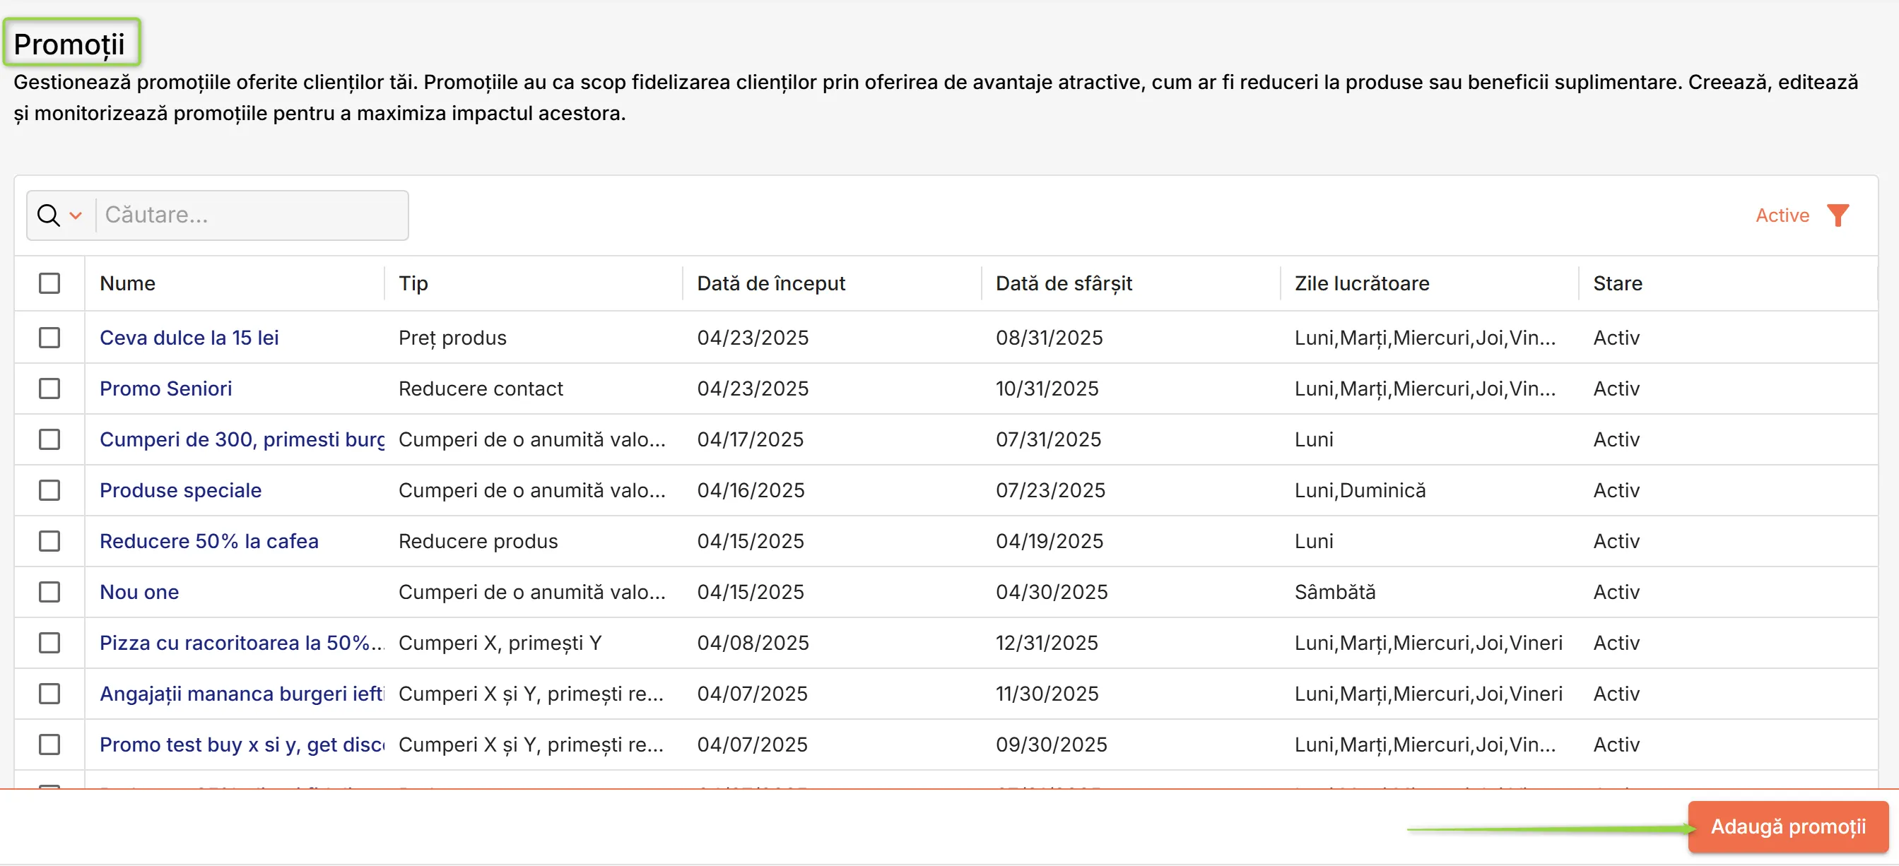This screenshot has width=1899, height=866.
Task: Open the Ceva dulce la 15 lei promotion
Action: click(189, 338)
